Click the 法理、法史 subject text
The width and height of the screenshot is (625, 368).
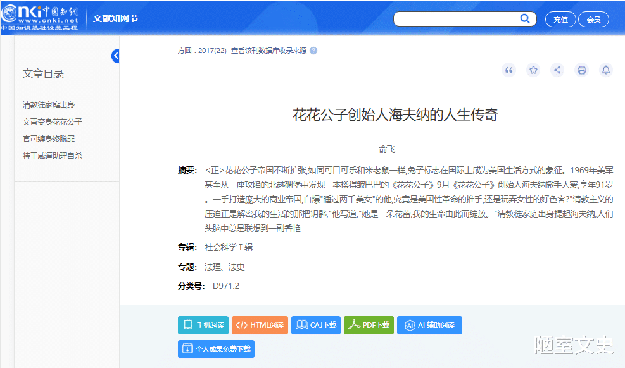point(225,267)
